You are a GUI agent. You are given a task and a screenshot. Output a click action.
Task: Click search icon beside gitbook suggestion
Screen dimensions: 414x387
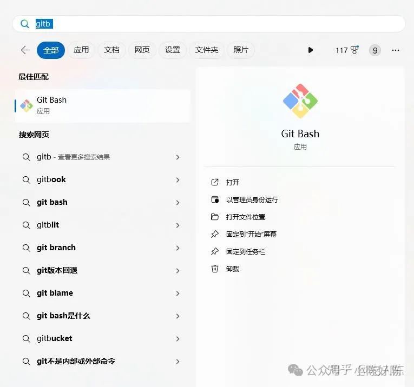coord(26,180)
